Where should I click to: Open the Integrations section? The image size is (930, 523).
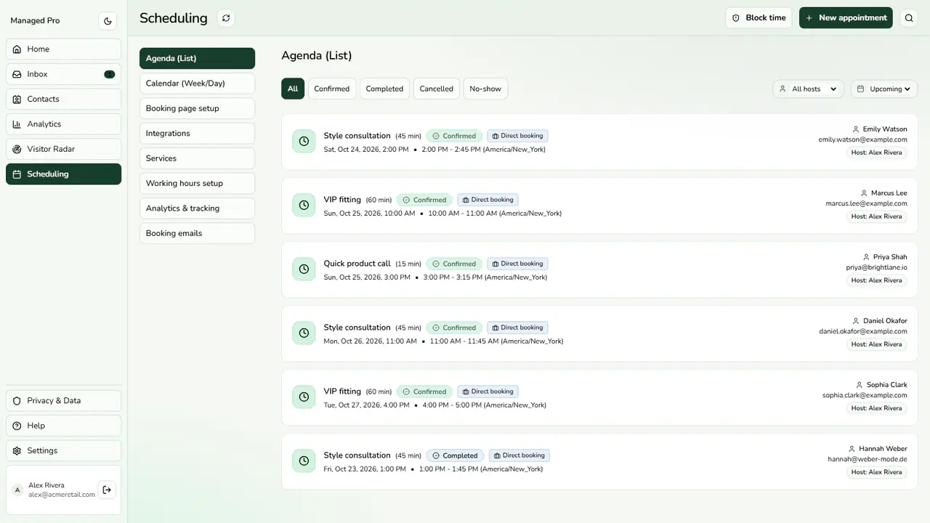coord(197,134)
